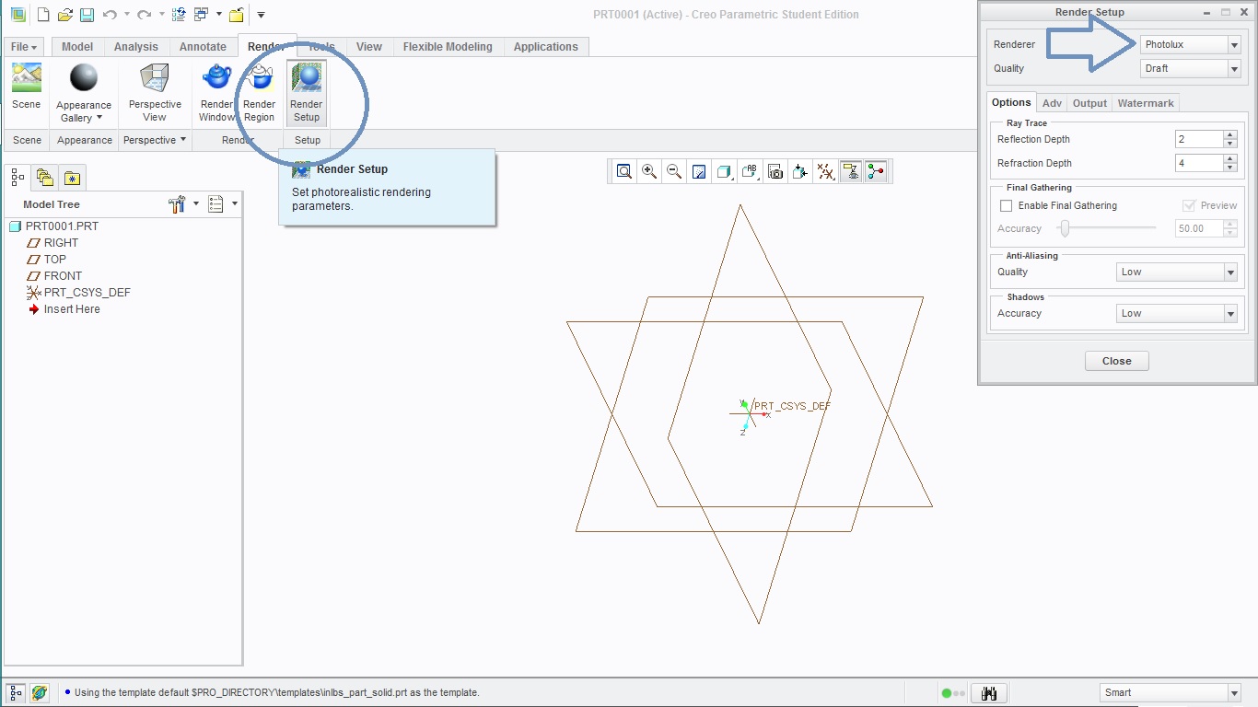Select the FRONT datum plane
This screenshot has height=707, width=1258.
tap(54, 275)
